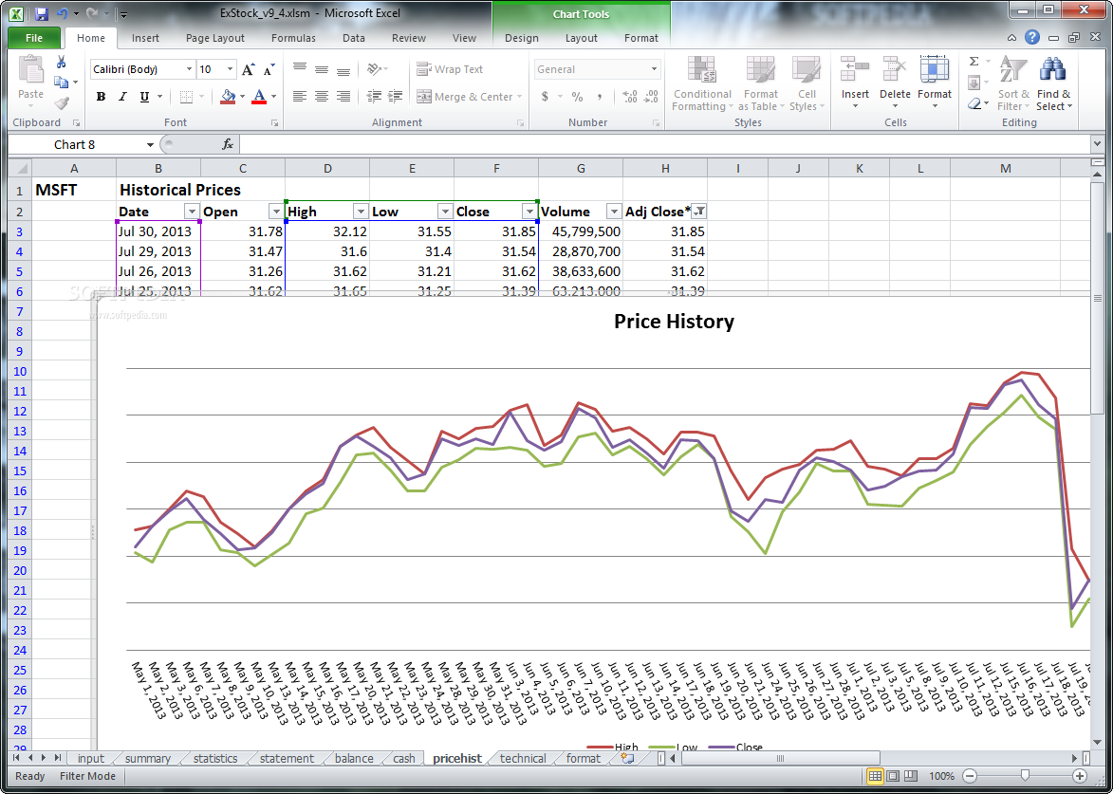Click the Paste clipboard icon

point(30,71)
